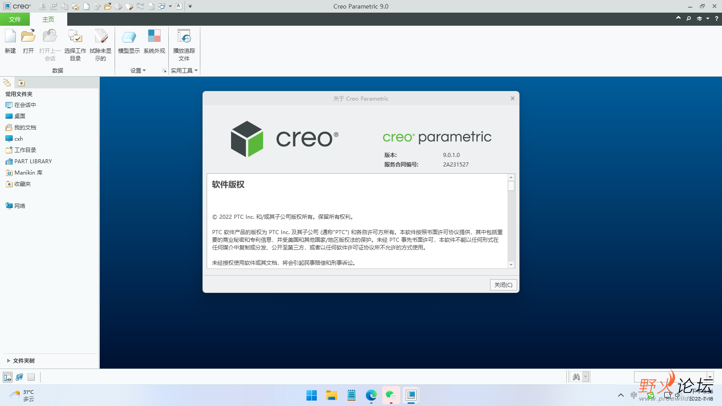
Task: Toggle the navigator display icon in status bar
Action: pyautogui.click(x=8, y=377)
